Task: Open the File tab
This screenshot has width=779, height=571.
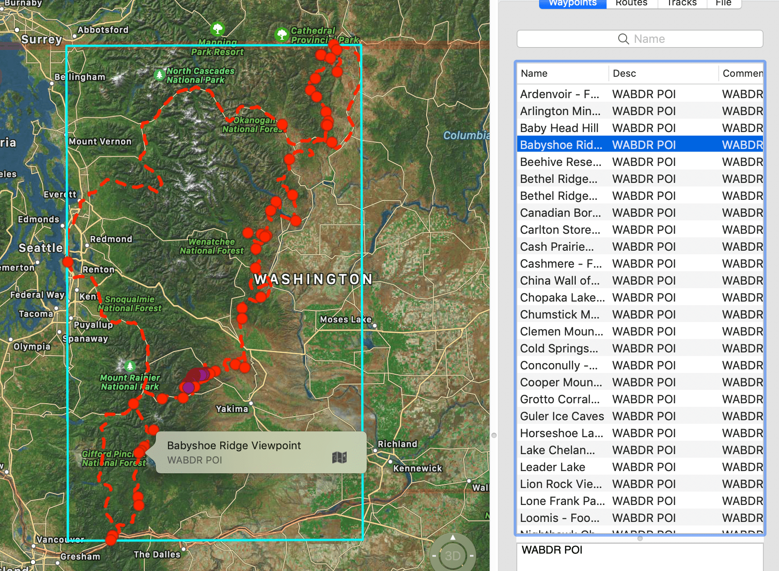Action: tap(723, 4)
